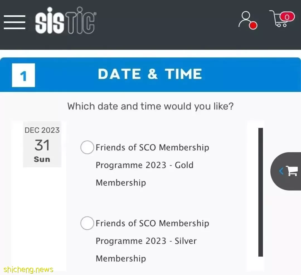Click the dark vertical scrollbar
The image size is (301, 275).
click(261, 192)
